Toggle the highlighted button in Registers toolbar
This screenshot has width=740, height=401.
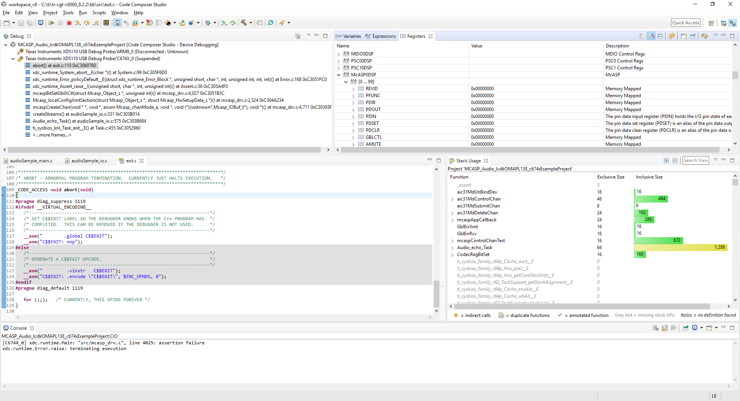[x=651, y=36]
